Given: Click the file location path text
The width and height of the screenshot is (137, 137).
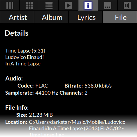Looking at the screenshot, I should 77,128.
